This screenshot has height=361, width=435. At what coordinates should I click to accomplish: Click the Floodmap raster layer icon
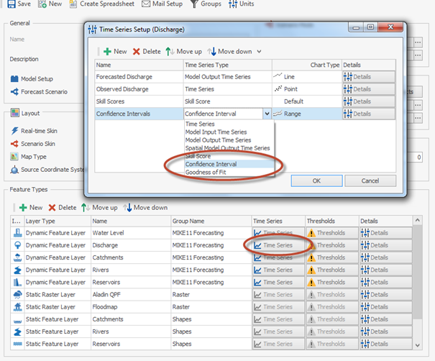pyautogui.click(x=17, y=307)
